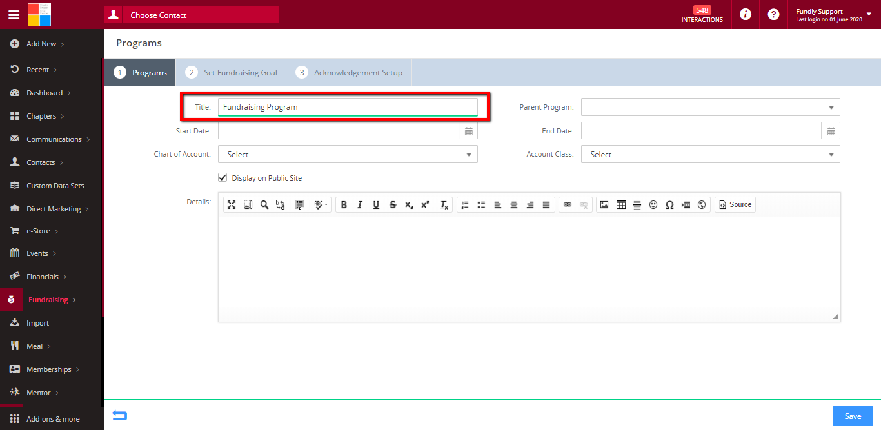Open Choose Contact selector

[192, 15]
